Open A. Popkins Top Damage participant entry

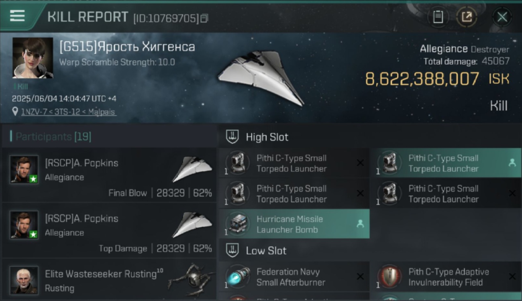click(109, 230)
